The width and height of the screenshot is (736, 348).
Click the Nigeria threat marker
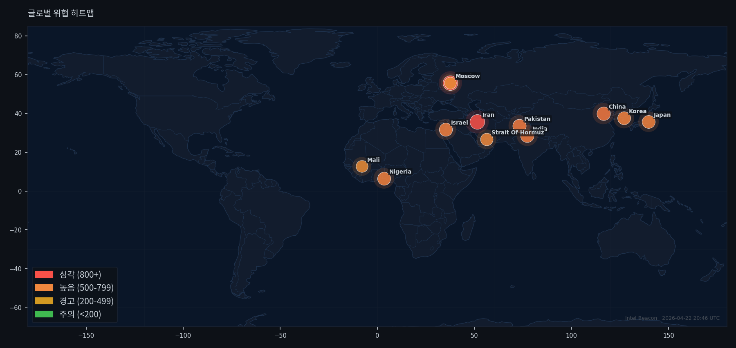coord(384,178)
